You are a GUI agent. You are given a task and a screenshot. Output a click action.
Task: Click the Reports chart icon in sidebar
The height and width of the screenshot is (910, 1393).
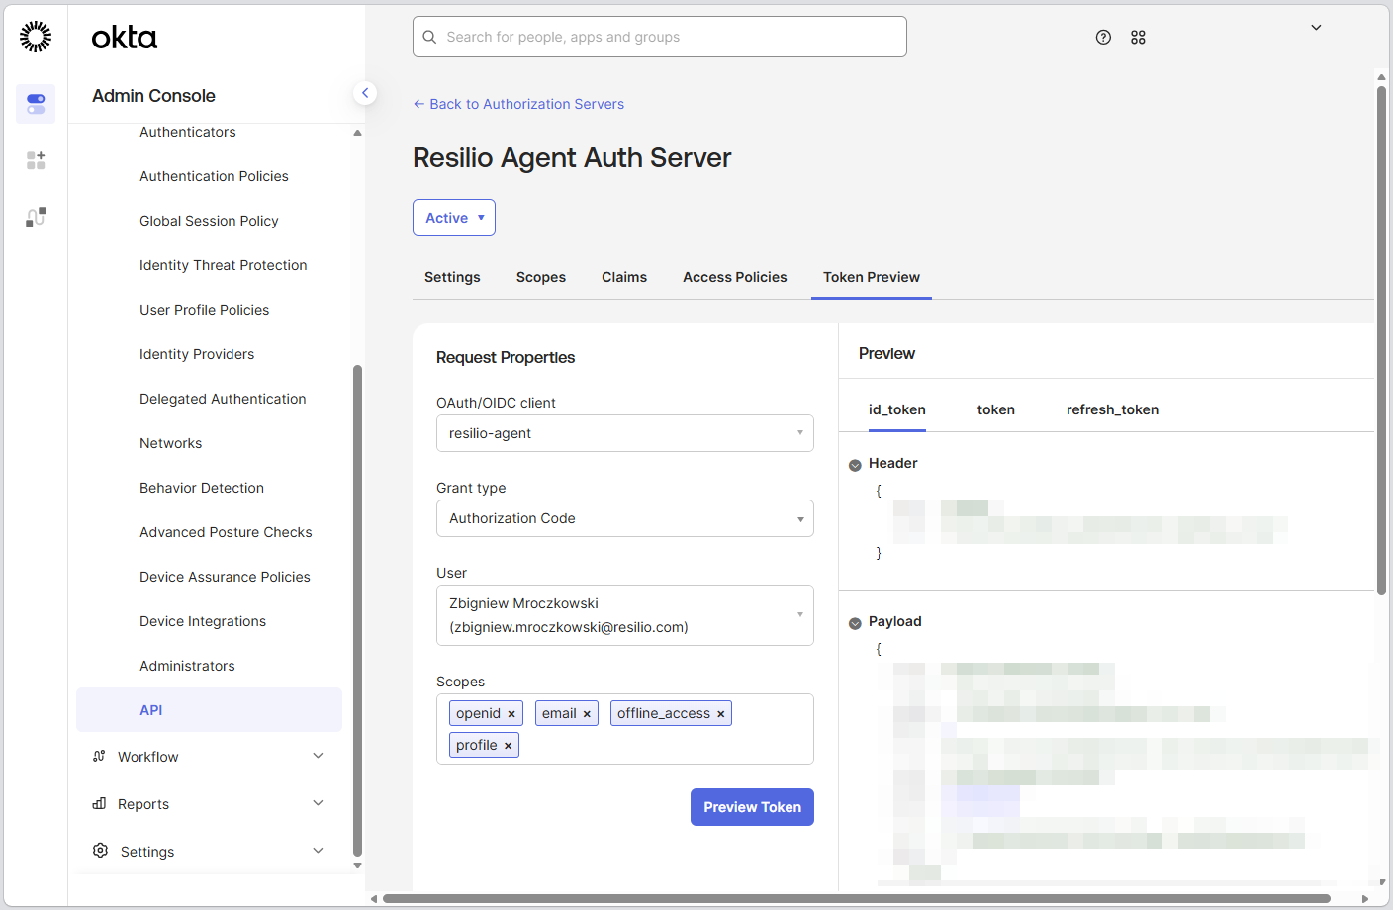pyautogui.click(x=99, y=803)
